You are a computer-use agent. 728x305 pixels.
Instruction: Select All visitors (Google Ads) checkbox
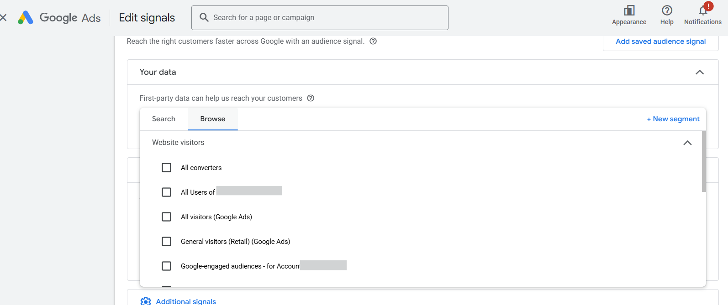tap(167, 217)
